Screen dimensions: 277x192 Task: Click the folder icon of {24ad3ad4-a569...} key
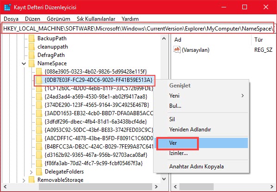39,97
